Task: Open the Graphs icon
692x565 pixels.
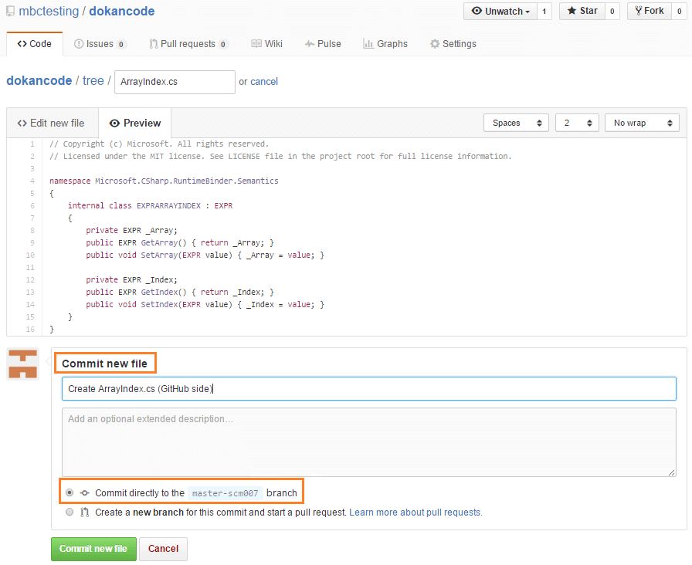Action: tap(368, 44)
